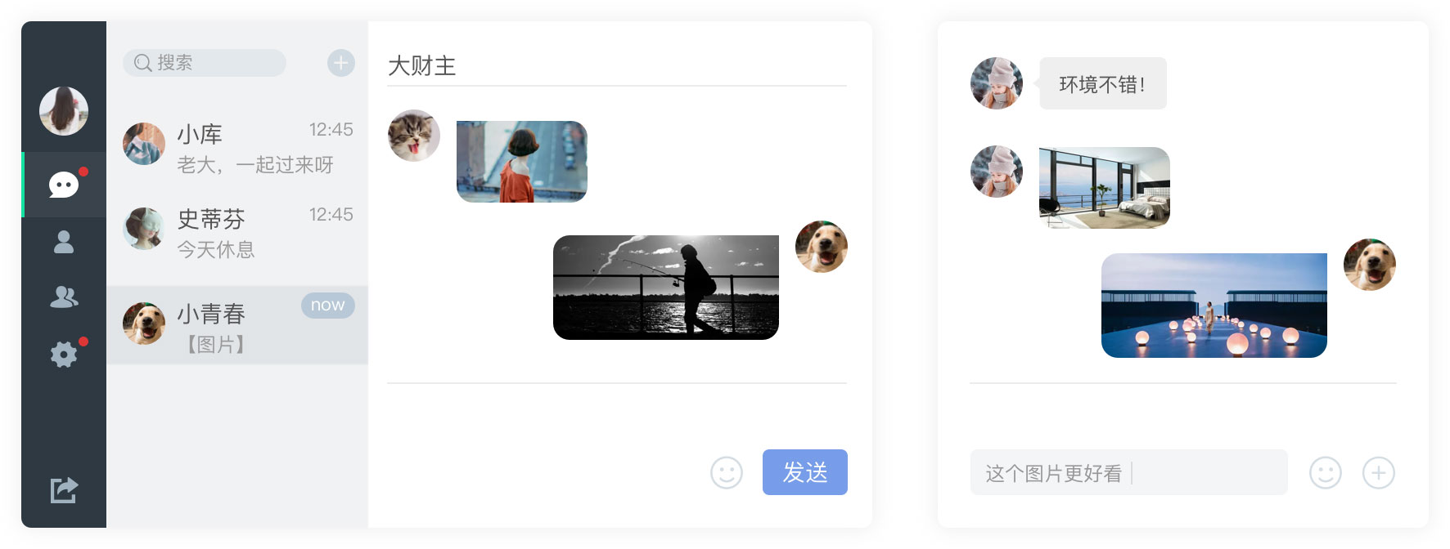Click the 发送 send button
This screenshot has width=1450, height=549.
point(805,472)
